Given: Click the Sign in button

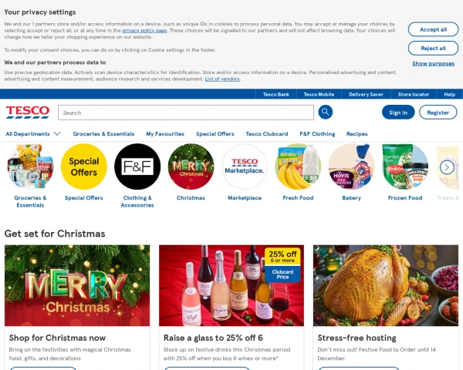Looking at the screenshot, I should (398, 113).
